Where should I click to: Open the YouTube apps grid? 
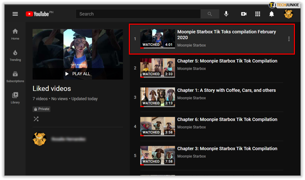click(258, 14)
